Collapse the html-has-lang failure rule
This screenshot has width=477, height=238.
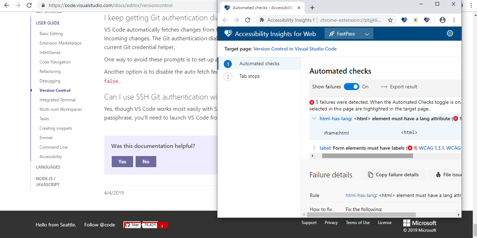pos(314,118)
